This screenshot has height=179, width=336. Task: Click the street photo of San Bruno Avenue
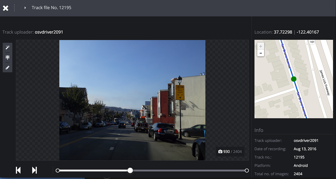pos(132,100)
